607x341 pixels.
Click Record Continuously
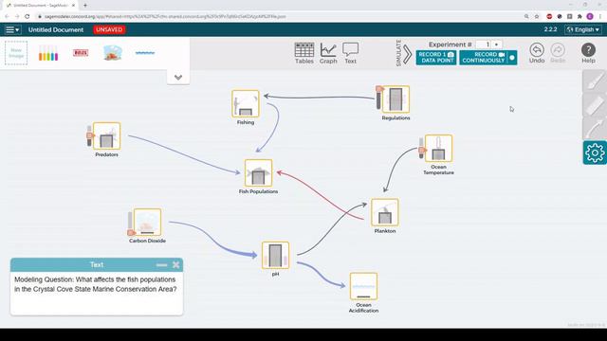pyautogui.click(x=483, y=58)
